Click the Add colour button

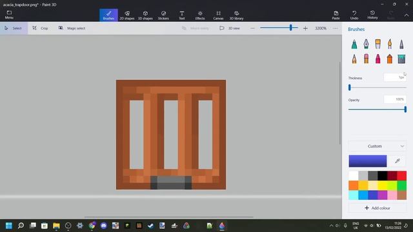[x=377, y=208]
